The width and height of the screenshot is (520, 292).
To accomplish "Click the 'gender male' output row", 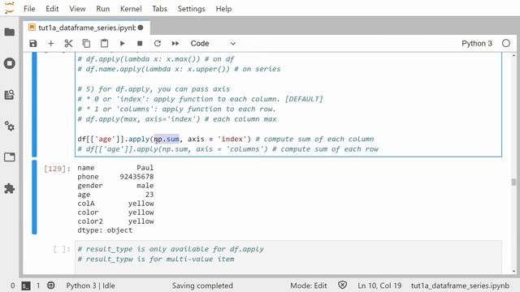I will pyautogui.click(x=115, y=186).
